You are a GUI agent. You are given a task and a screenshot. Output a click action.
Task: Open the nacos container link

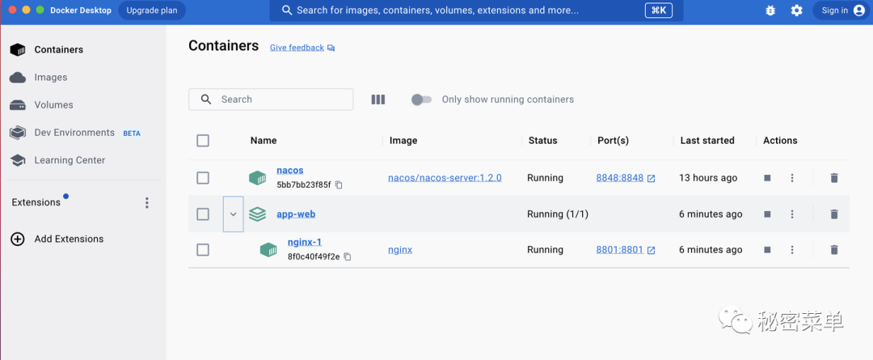290,171
